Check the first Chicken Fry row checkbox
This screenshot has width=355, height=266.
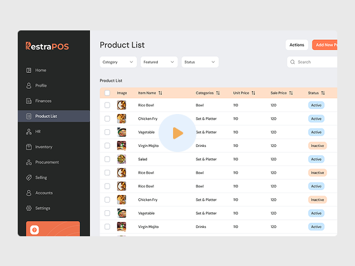pos(107,119)
